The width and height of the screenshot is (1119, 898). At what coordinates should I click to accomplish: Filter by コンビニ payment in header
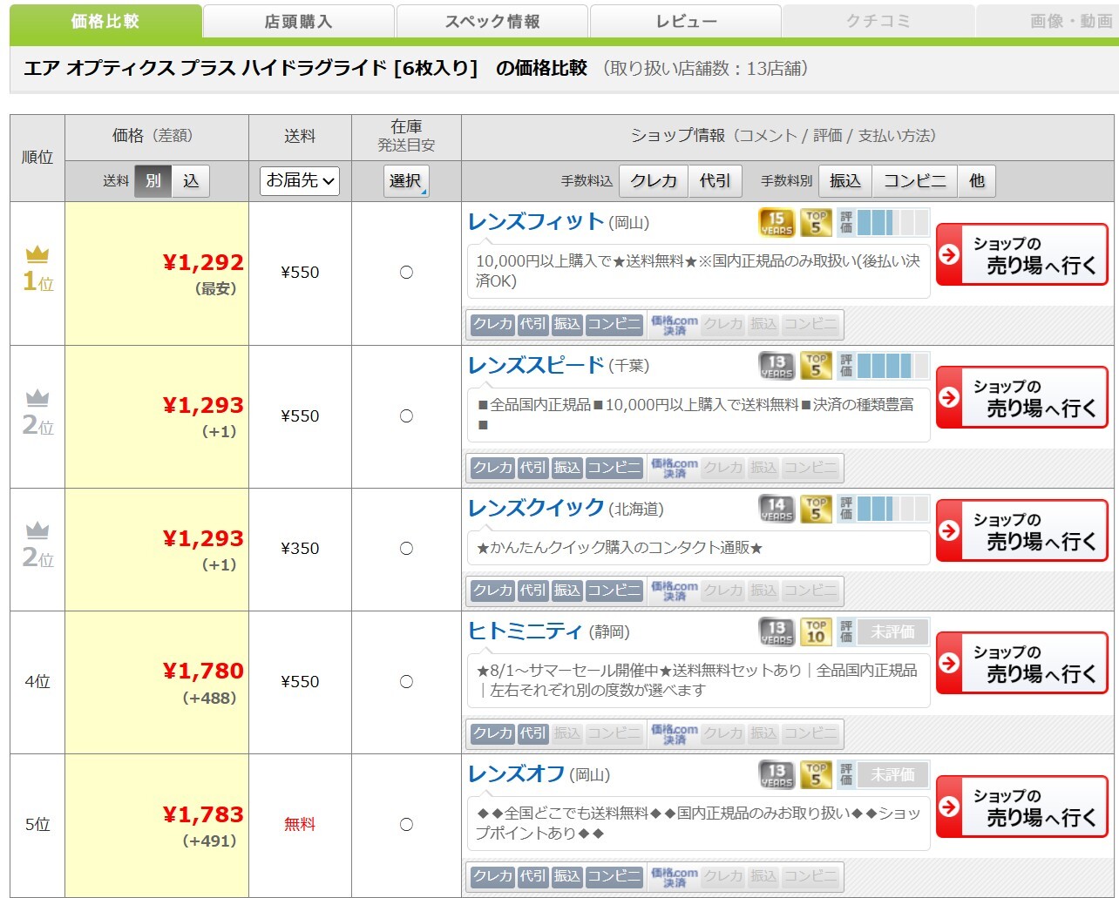(915, 180)
